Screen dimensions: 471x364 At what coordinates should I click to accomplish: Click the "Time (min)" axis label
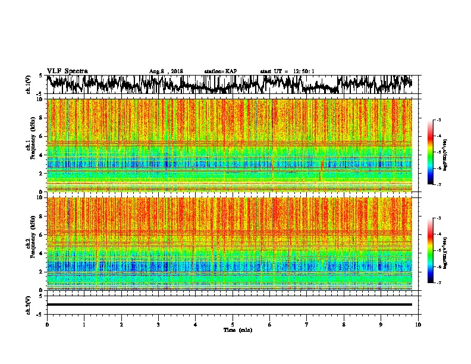point(238,330)
